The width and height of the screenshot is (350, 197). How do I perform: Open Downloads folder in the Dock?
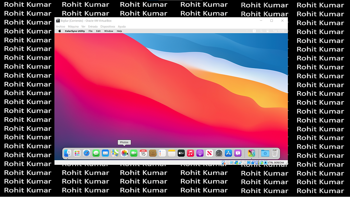point(265,153)
